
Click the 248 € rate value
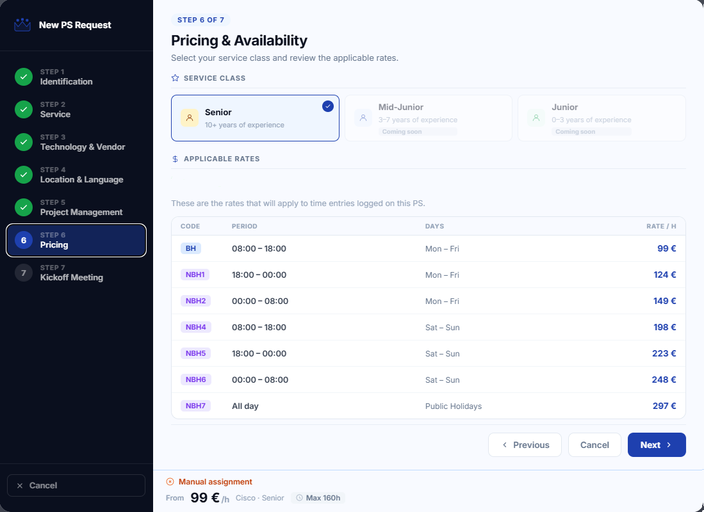tap(664, 380)
